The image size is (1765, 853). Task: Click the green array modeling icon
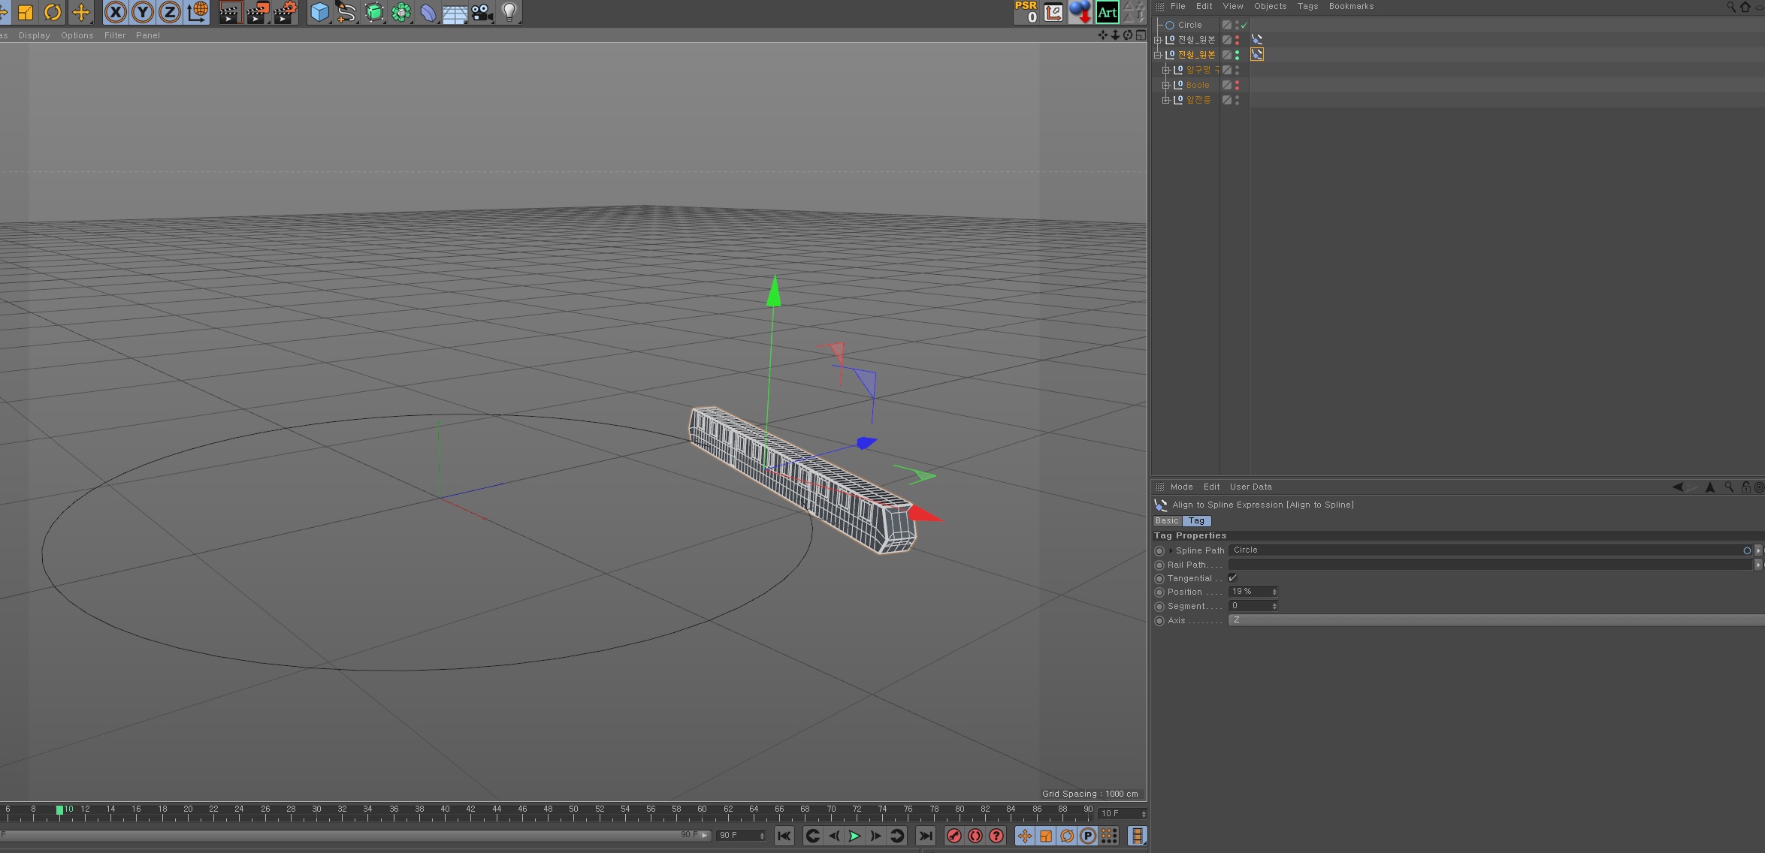point(401,12)
